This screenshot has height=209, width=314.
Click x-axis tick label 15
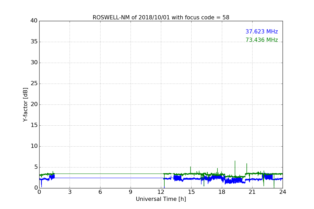click(x=191, y=192)
